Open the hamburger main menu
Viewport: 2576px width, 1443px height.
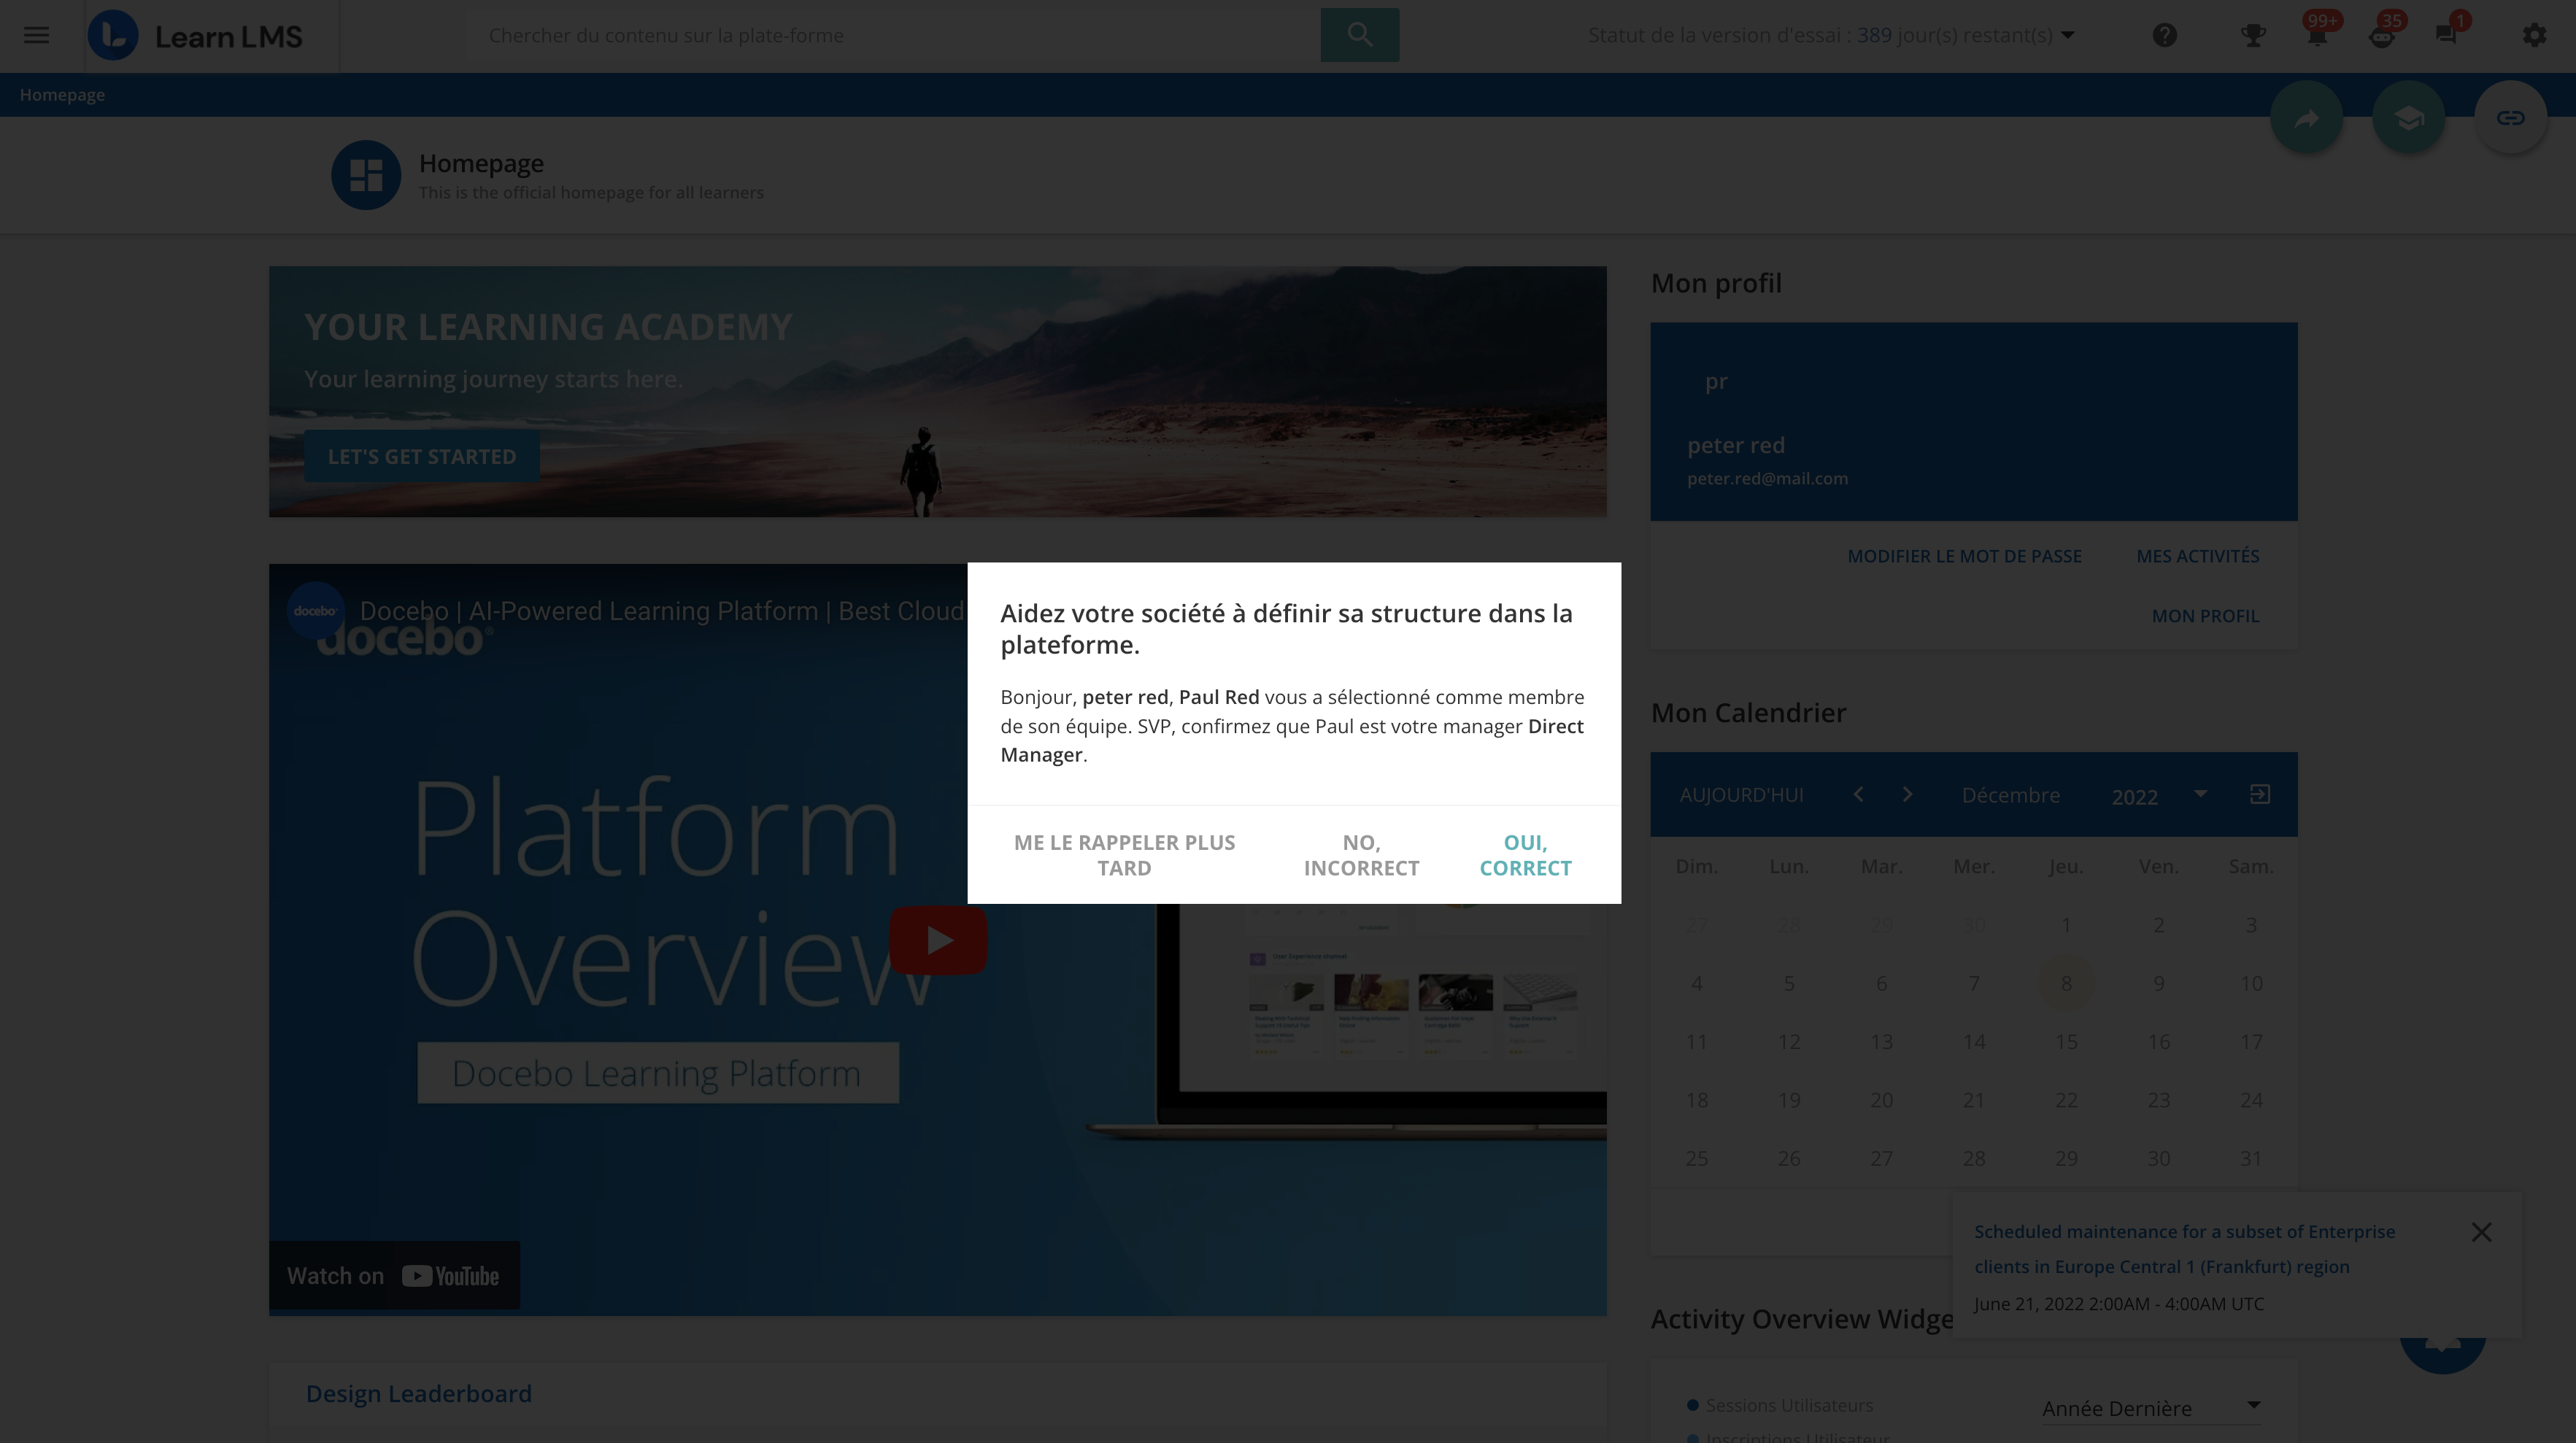coord(36,35)
